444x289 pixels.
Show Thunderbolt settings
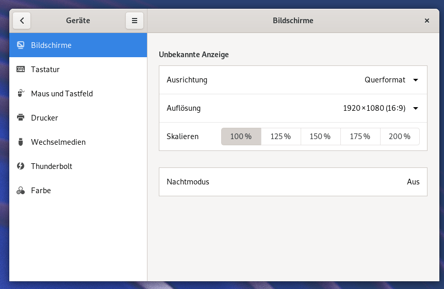[x=78, y=166]
